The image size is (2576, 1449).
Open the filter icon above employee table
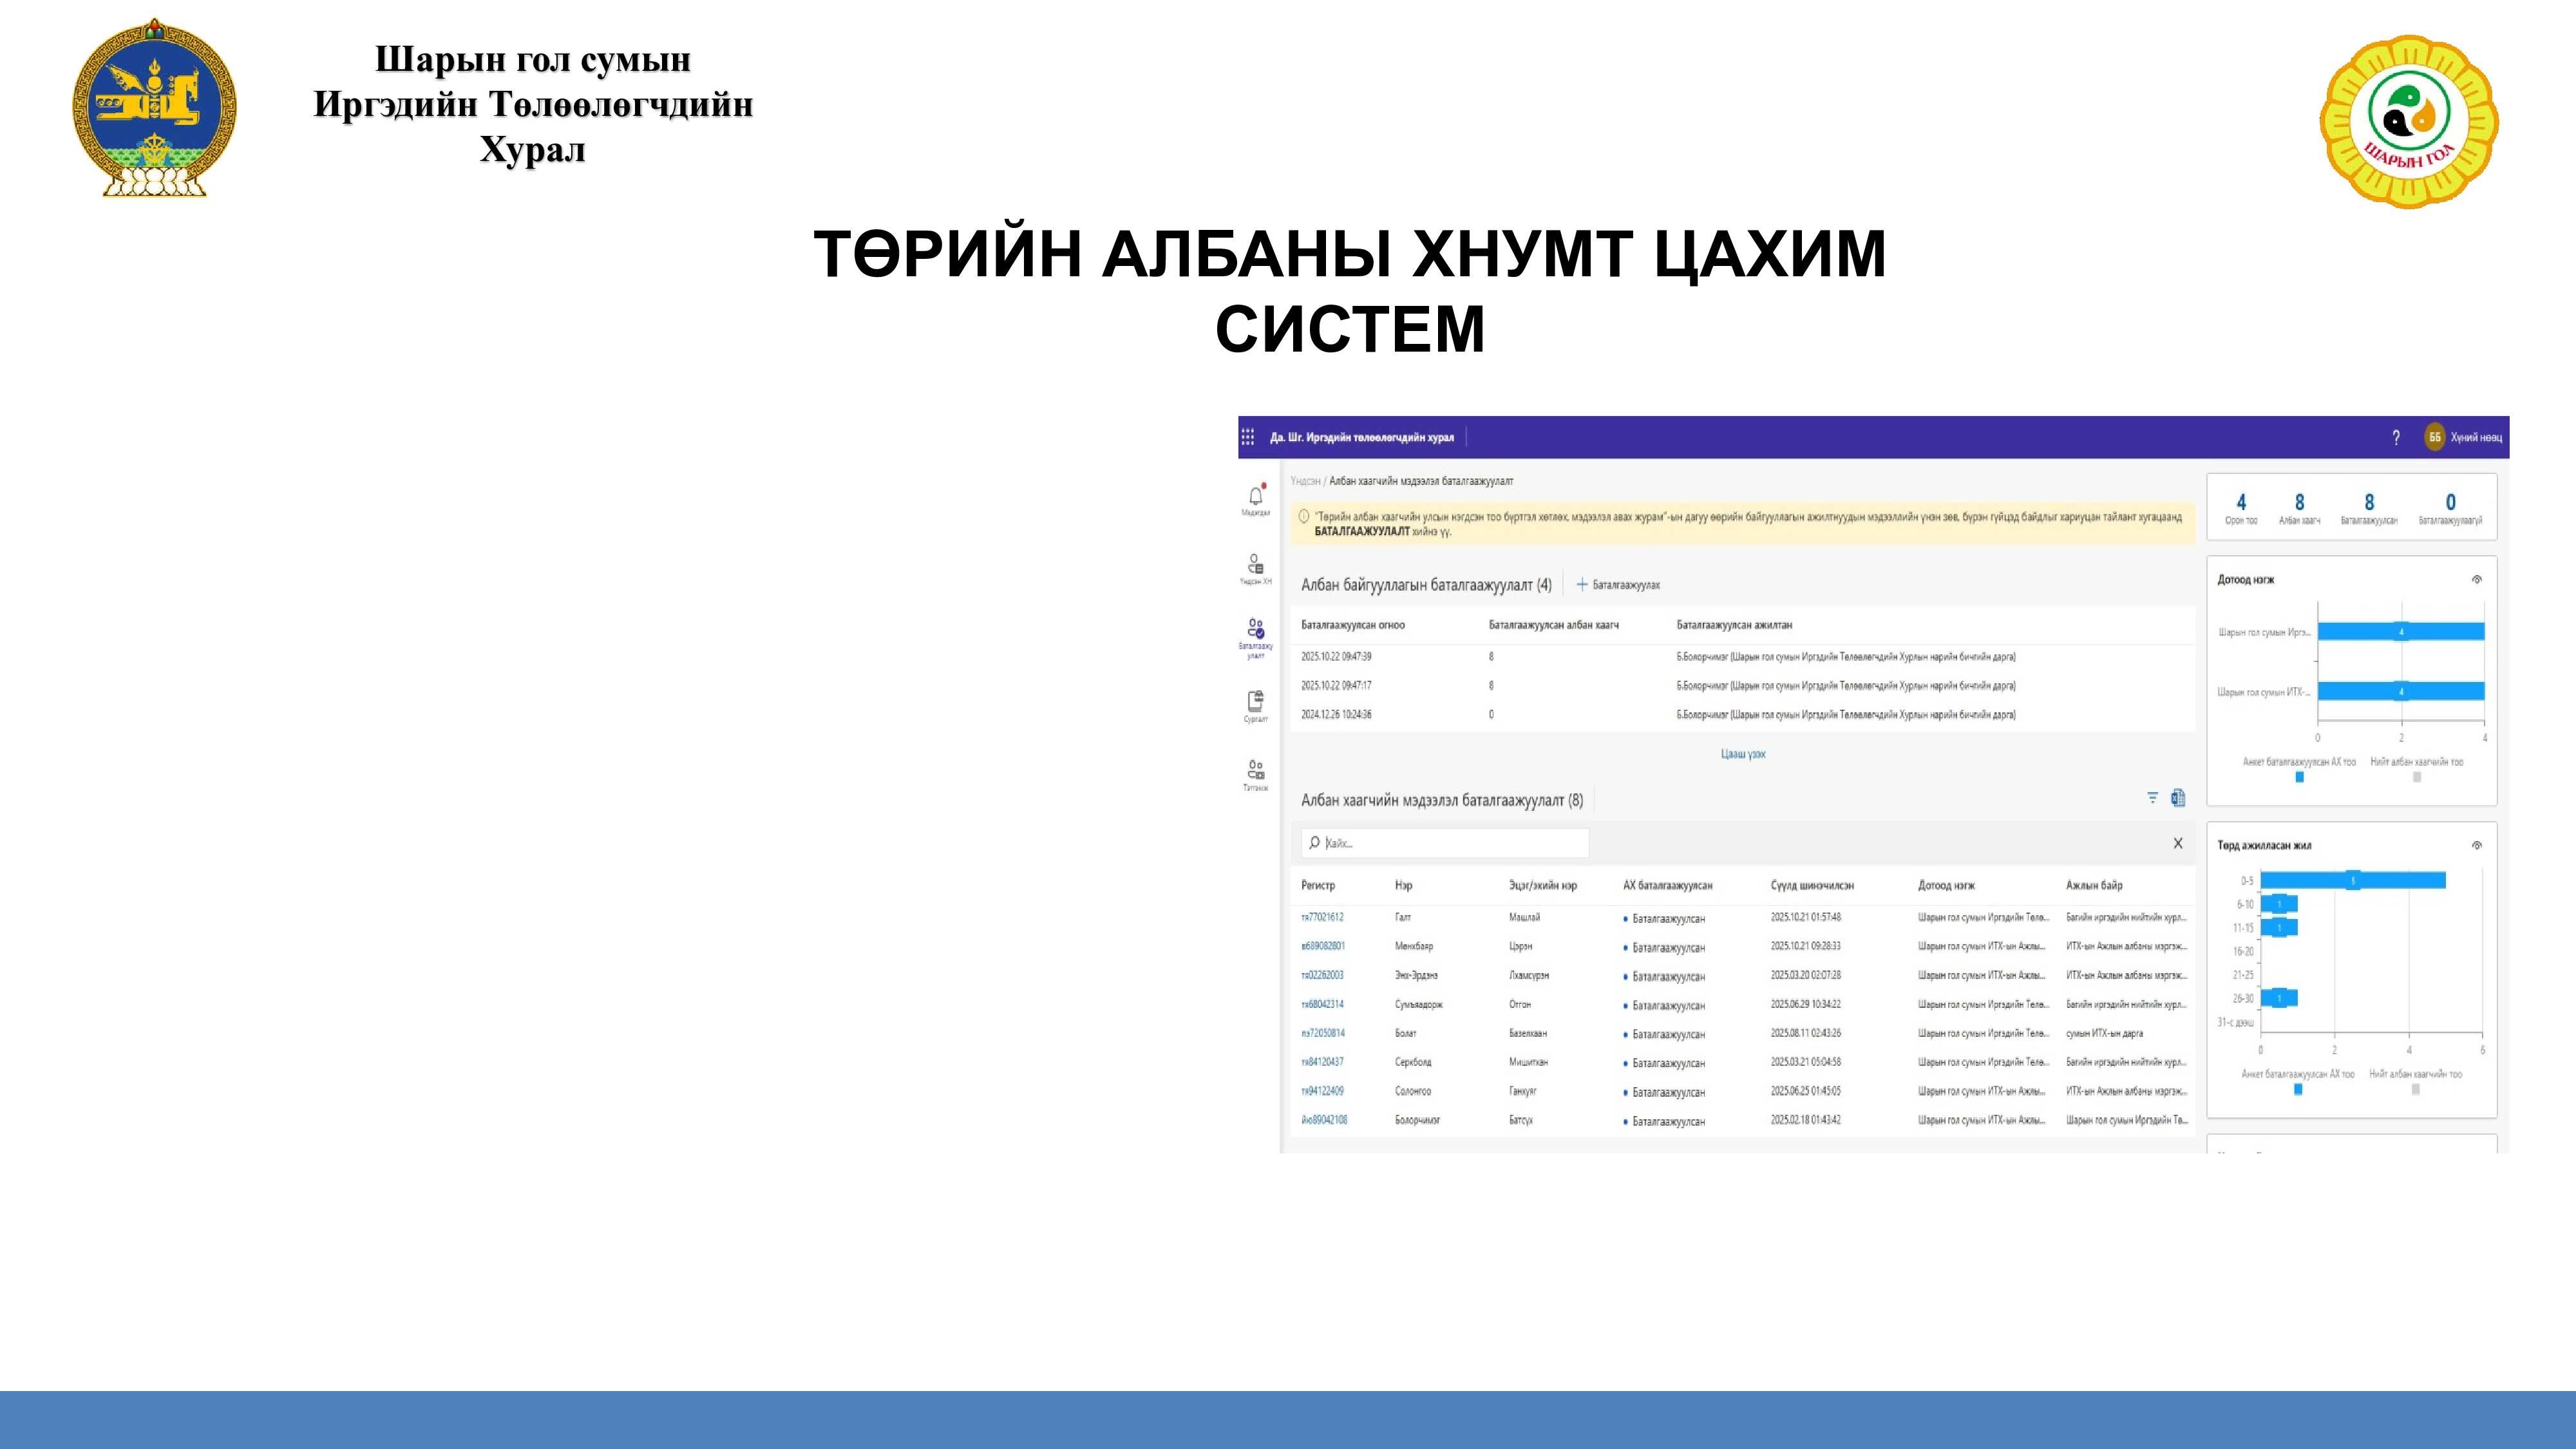[x=2152, y=798]
